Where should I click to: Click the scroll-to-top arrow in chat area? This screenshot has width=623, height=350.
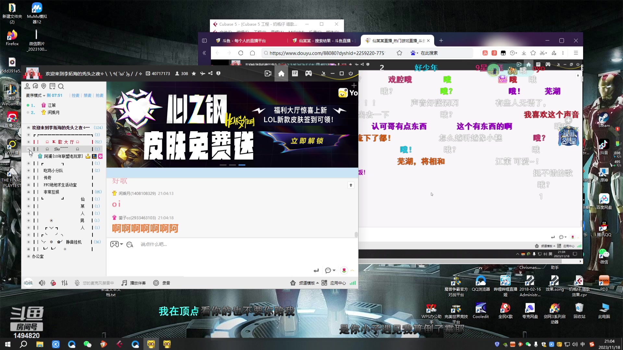351,185
